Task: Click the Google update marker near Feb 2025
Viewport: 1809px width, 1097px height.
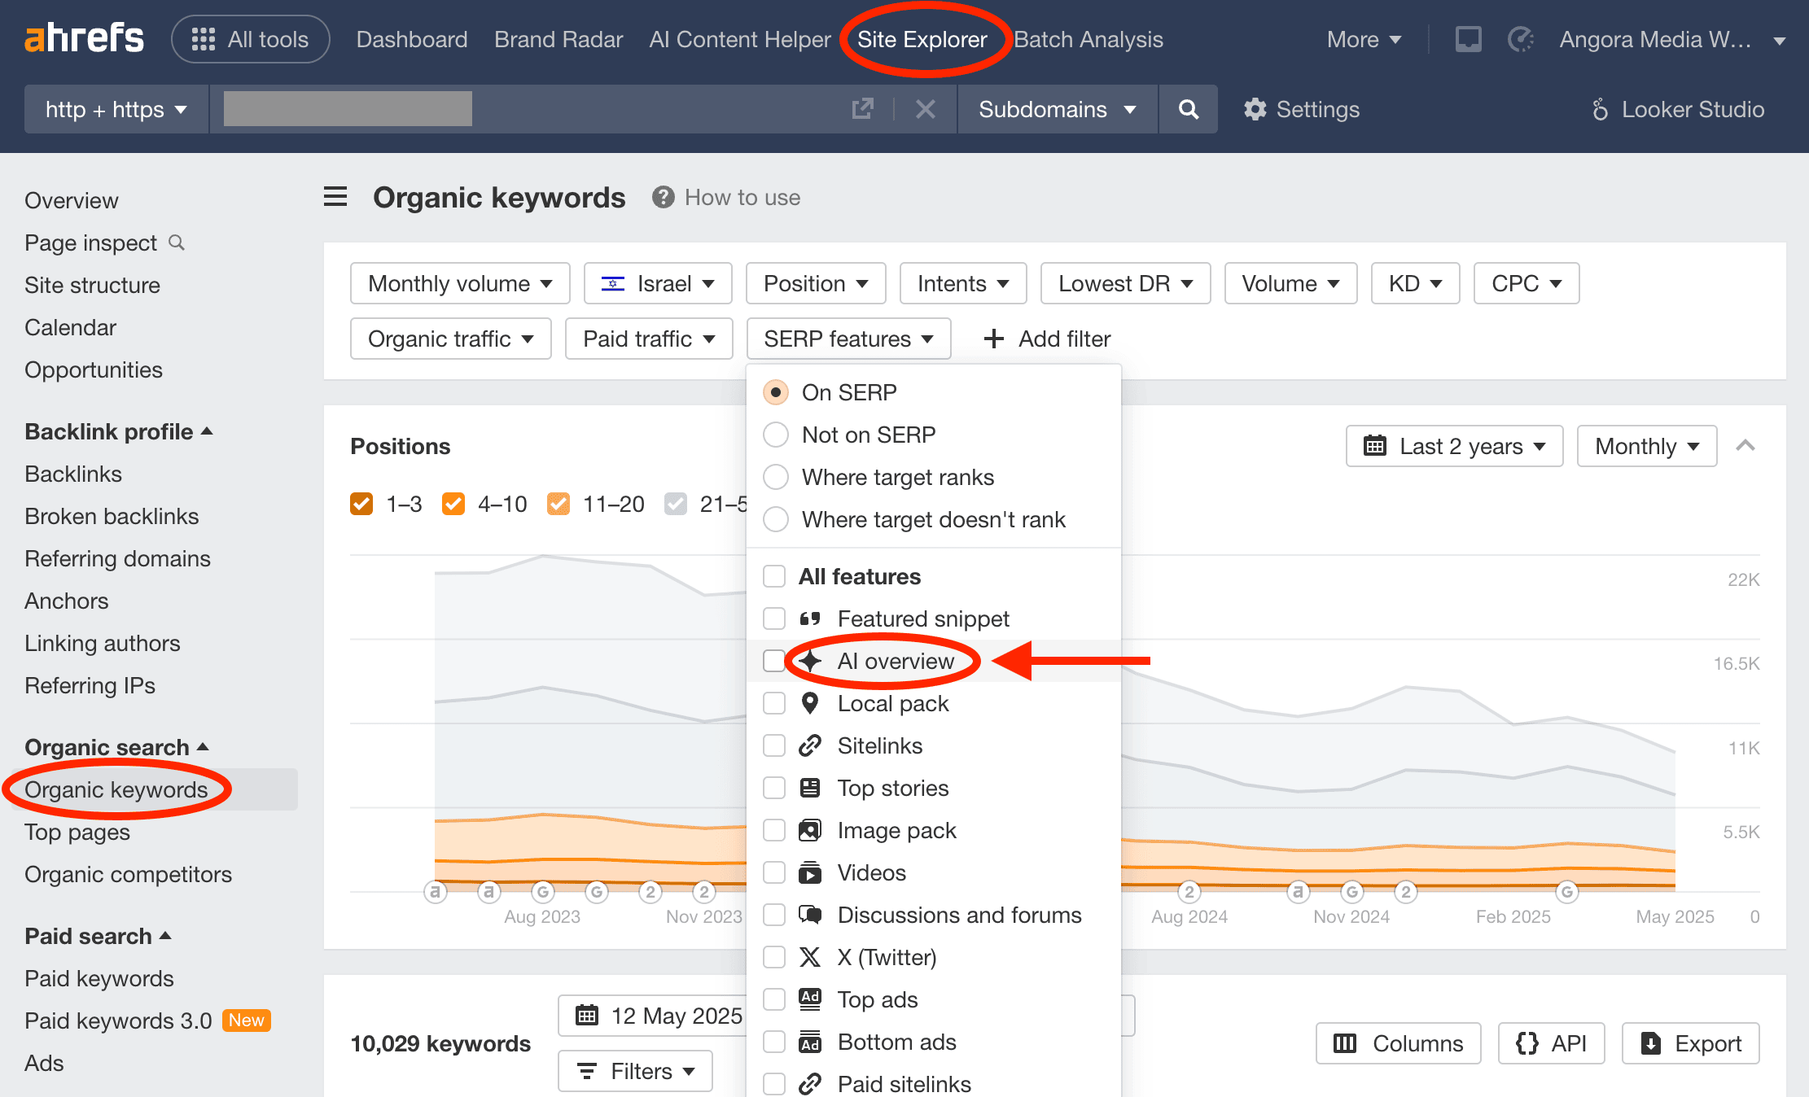Action: point(1567,892)
